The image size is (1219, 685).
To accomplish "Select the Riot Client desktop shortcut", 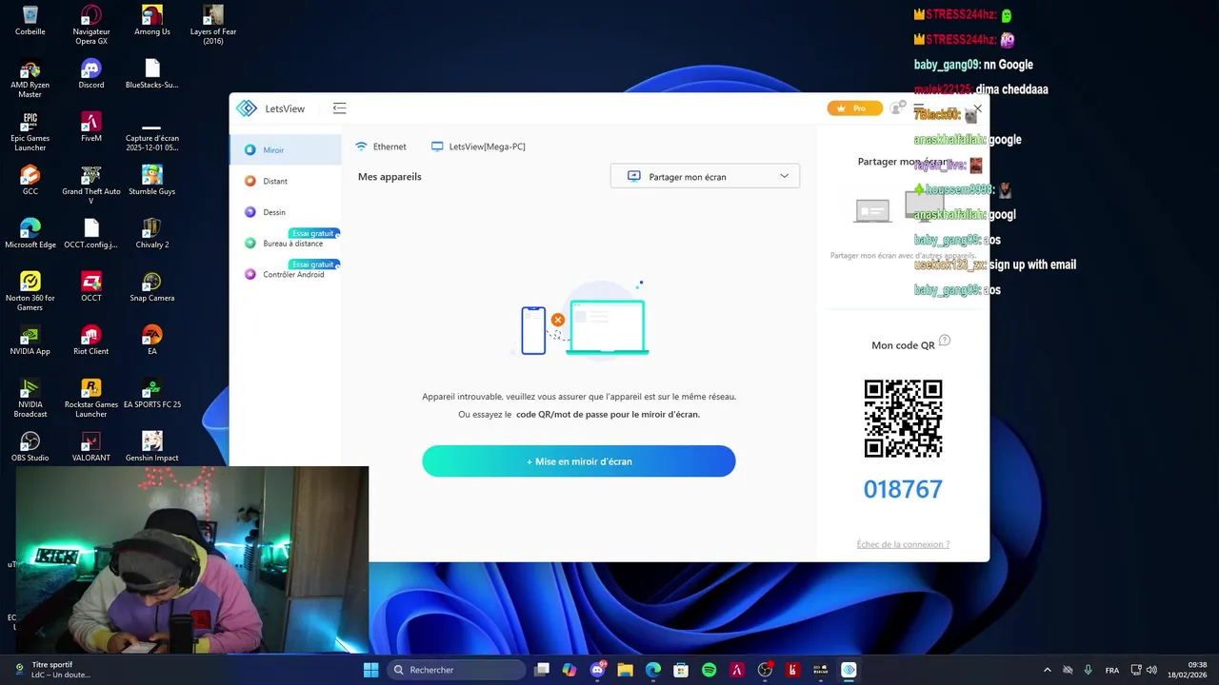I will click(91, 341).
